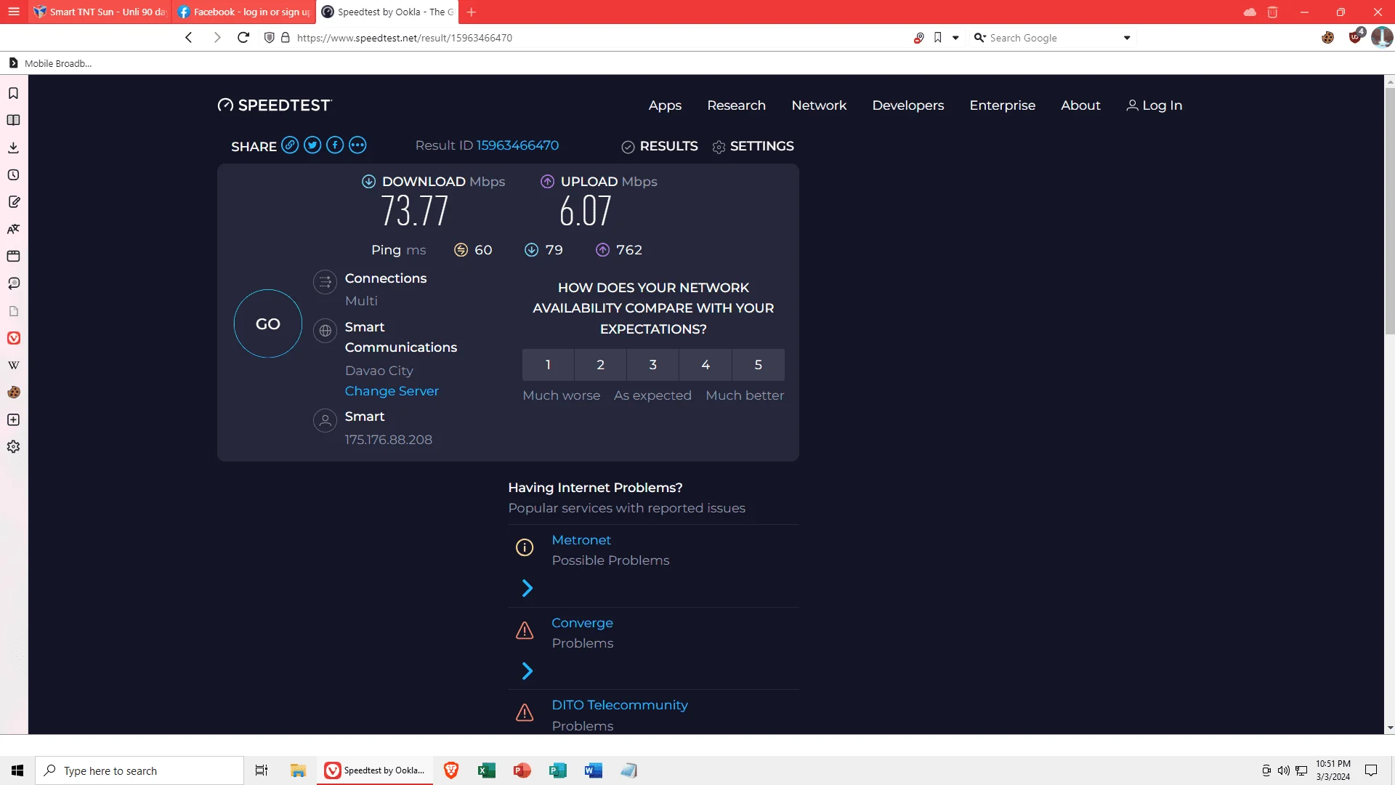Reload the Speedtest page
This screenshot has width=1395, height=785.
[243, 38]
